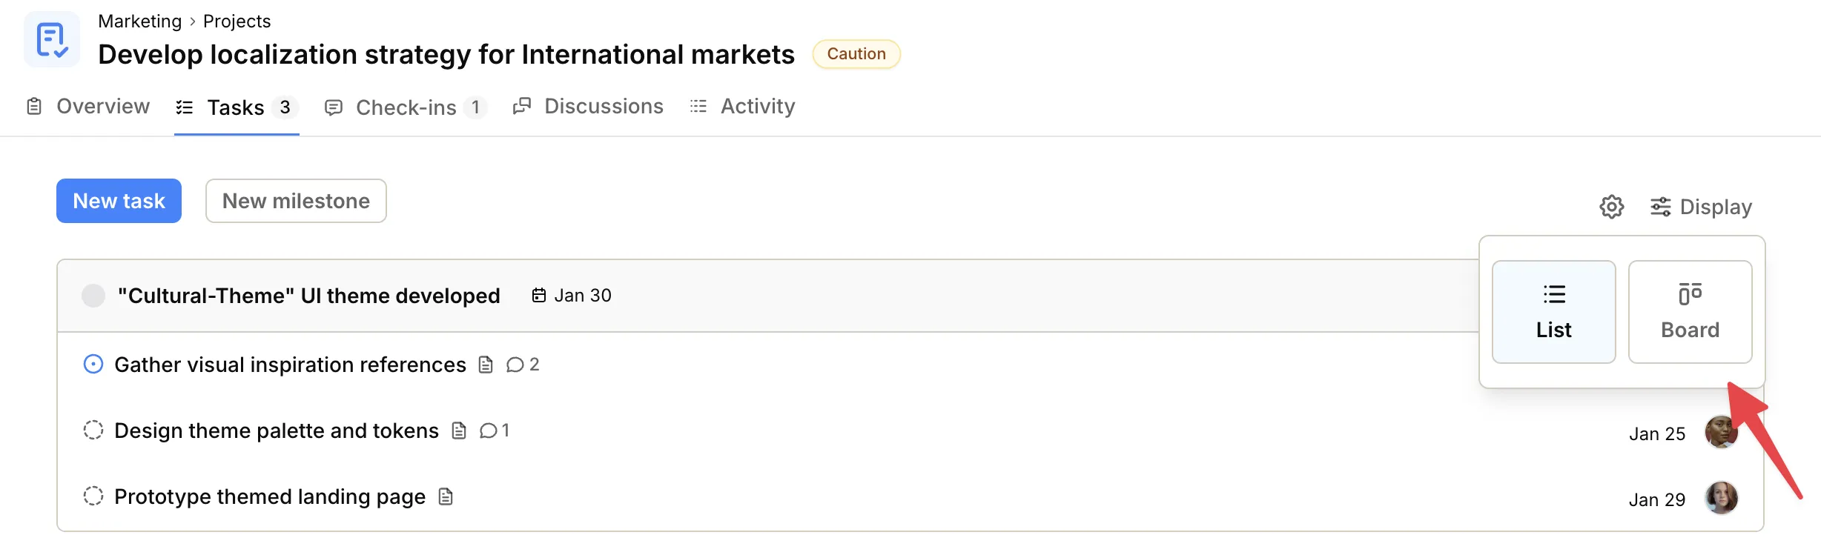Viewport: 1821px width, 555px height.
Task: Click the Display filter sliders icon
Action: 1659,207
